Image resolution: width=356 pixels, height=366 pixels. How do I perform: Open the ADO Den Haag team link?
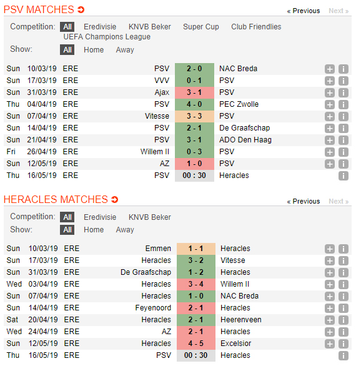[x=245, y=140]
